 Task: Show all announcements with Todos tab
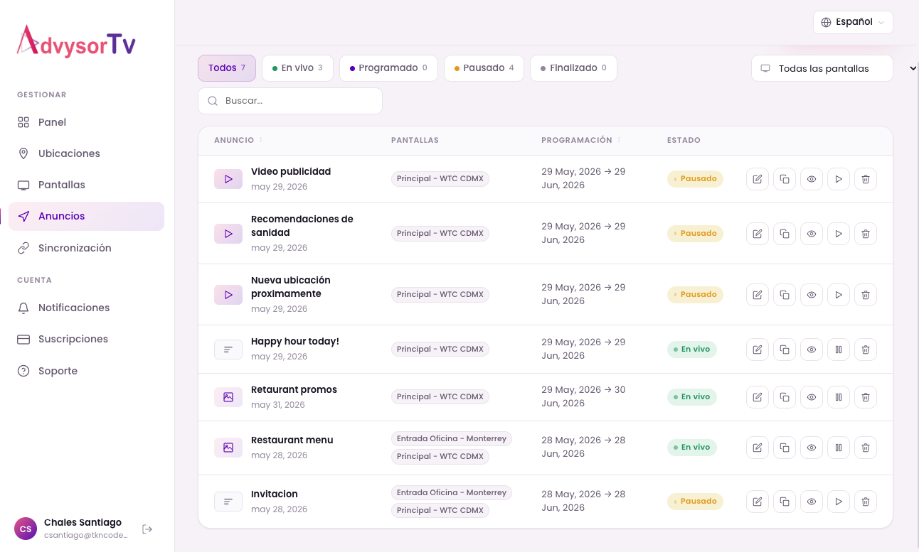227,68
